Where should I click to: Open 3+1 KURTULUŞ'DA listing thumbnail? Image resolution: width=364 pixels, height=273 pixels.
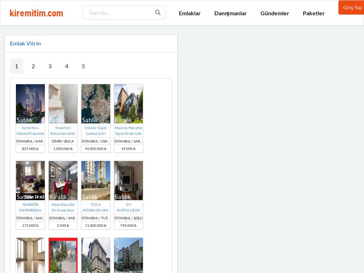click(128, 180)
